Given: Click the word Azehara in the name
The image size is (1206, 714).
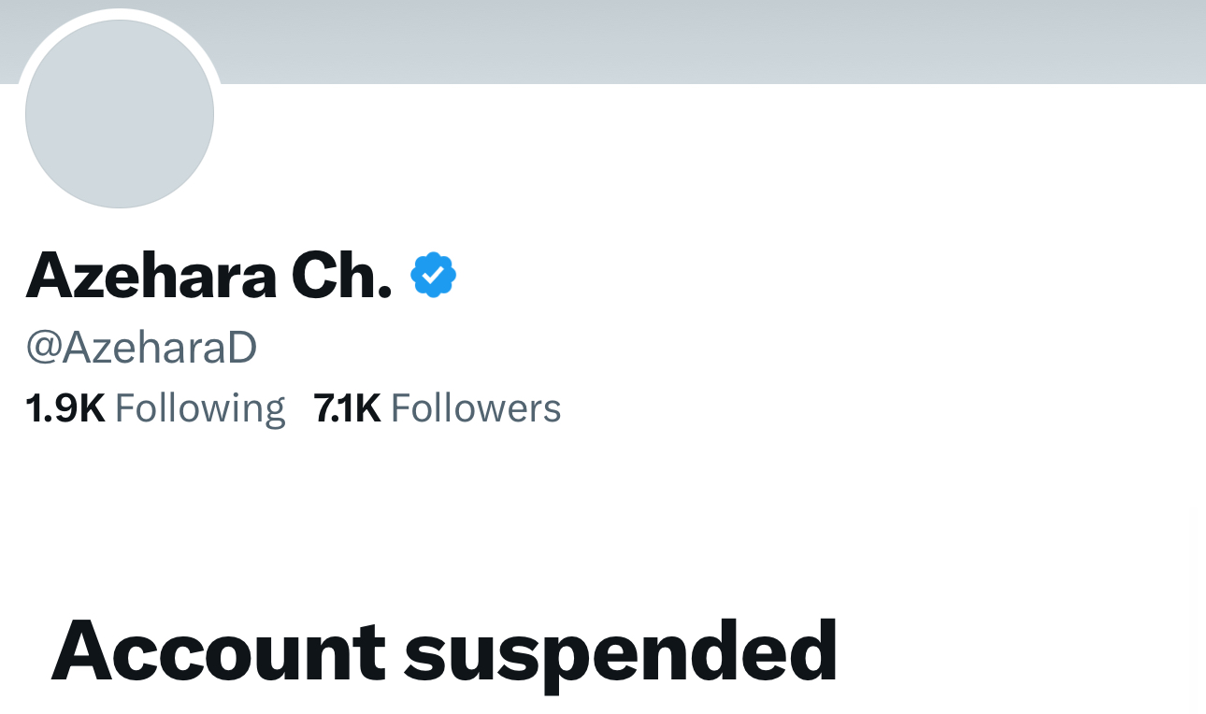Looking at the screenshot, I should click(151, 276).
